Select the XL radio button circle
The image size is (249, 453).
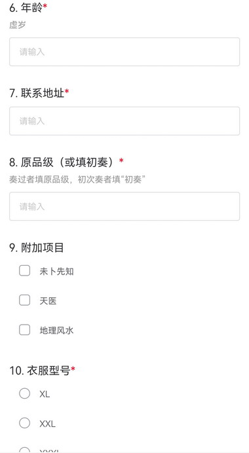coord(25,393)
